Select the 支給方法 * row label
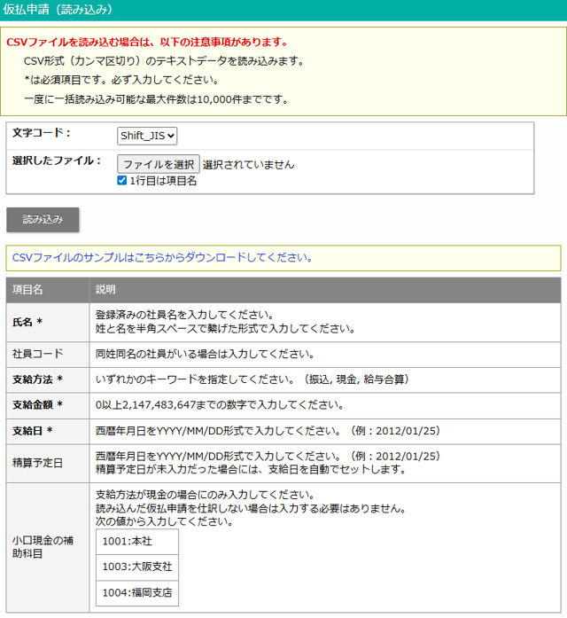The height and width of the screenshot is (618, 567). click(x=37, y=379)
